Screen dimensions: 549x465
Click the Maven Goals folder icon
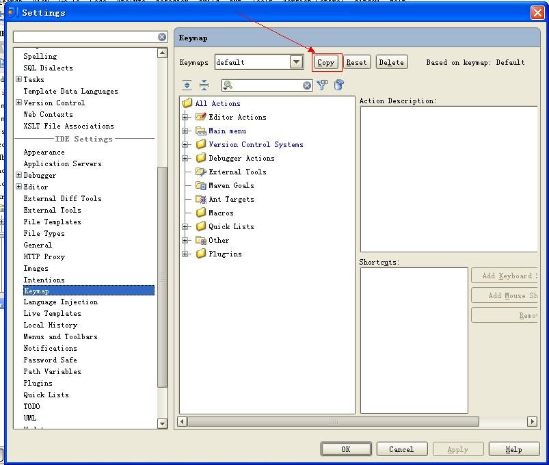pyautogui.click(x=201, y=185)
